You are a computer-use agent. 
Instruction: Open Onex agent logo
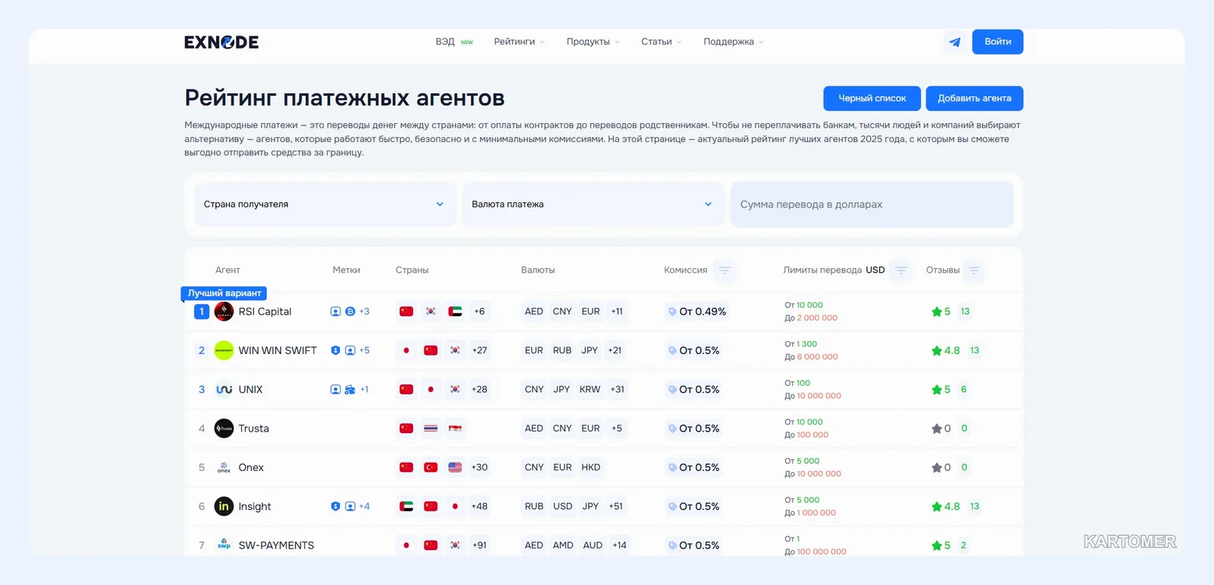[224, 467]
